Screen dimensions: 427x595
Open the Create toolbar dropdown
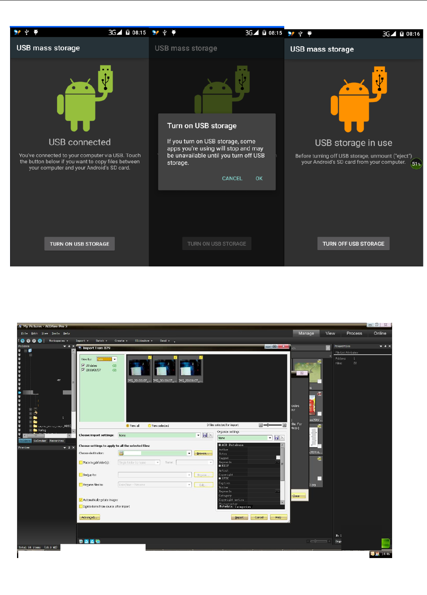coord(121,341)
